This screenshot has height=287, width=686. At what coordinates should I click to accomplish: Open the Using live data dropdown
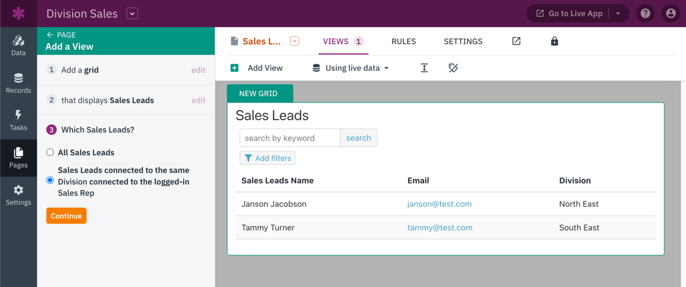pyautogui.click(x=350, y=68)
